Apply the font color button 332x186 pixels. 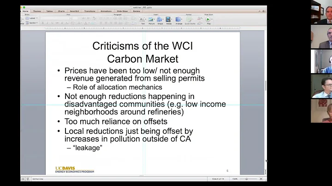pos(86,23)
